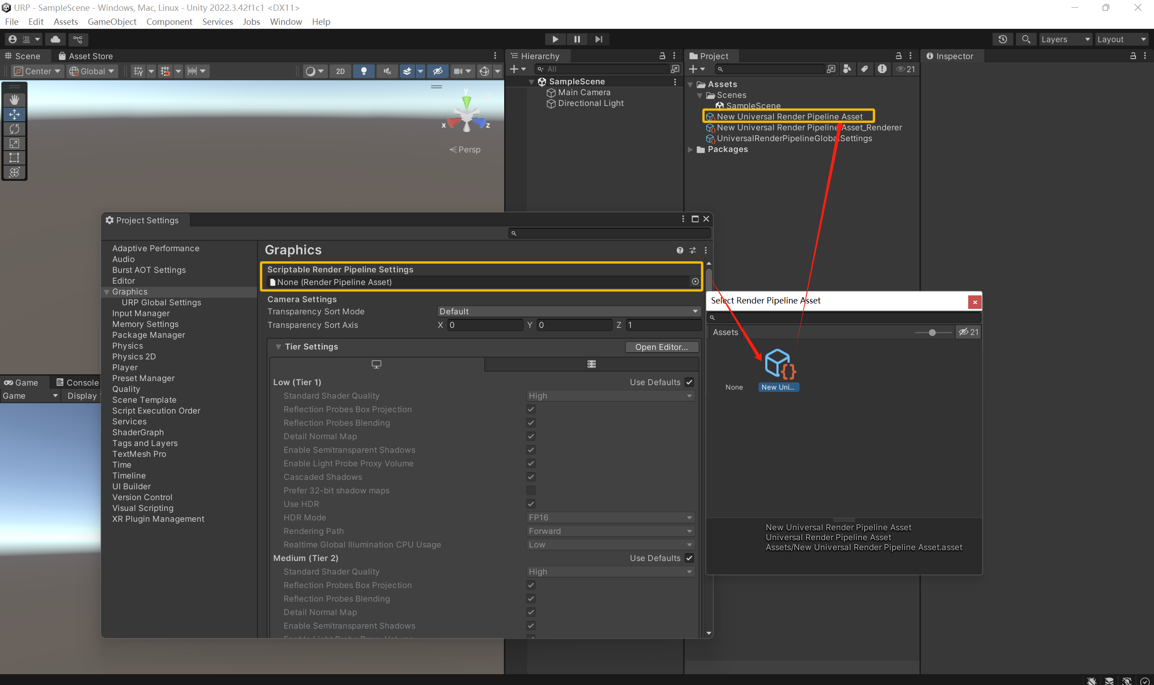Select the Scale tool
The image size is (1154, 685).
pos(14,143)
